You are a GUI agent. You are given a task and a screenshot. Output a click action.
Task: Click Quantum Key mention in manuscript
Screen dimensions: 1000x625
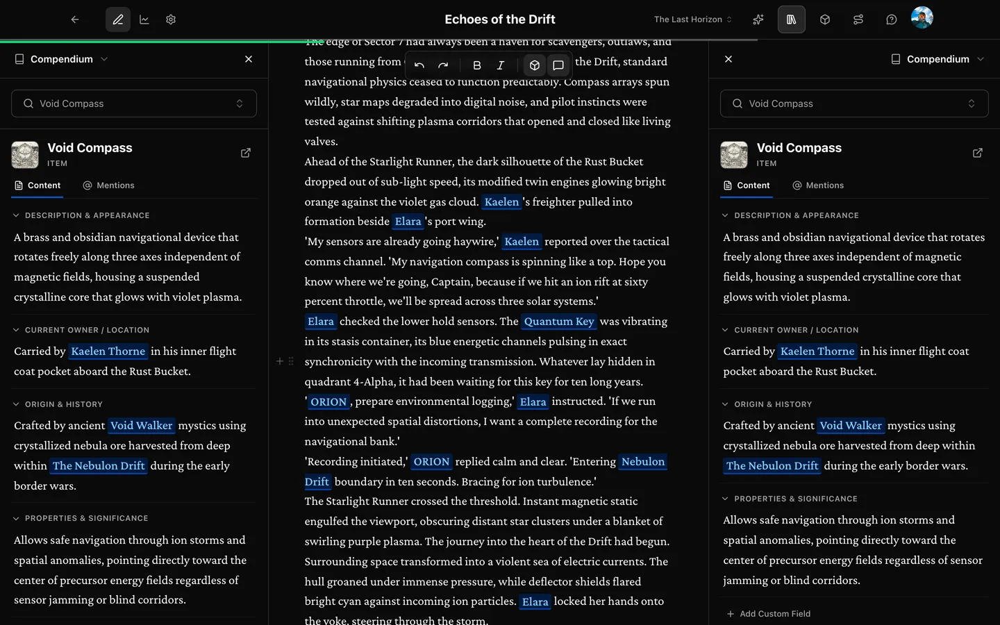pos(559,322)
